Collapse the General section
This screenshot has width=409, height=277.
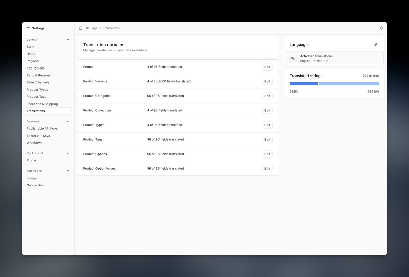[67, 40]
